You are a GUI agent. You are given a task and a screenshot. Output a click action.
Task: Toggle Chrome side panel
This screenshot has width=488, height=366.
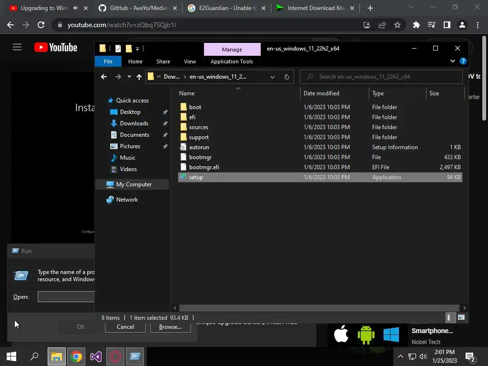[x=447, y=25]
